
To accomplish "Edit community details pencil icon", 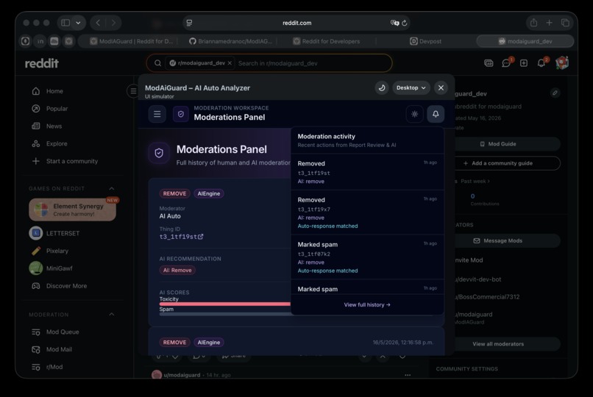I will [x=555, y=93].
